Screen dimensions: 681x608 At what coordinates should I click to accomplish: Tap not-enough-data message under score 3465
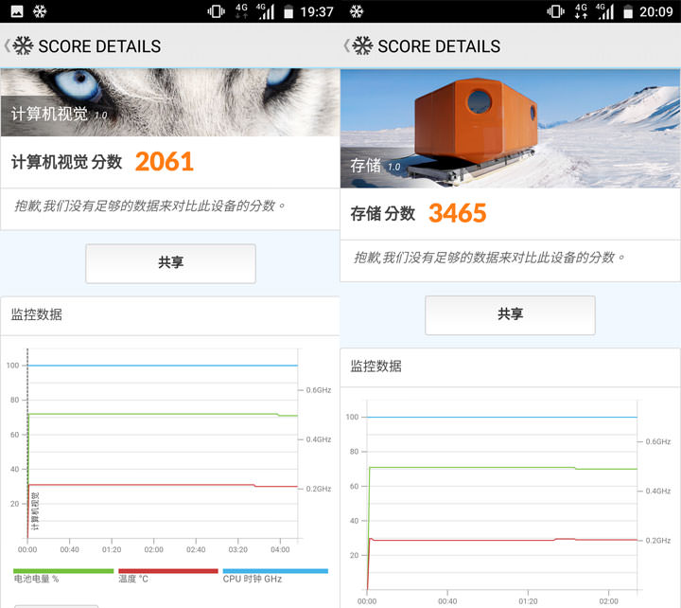pyautogui.click(x=490, y=258)
